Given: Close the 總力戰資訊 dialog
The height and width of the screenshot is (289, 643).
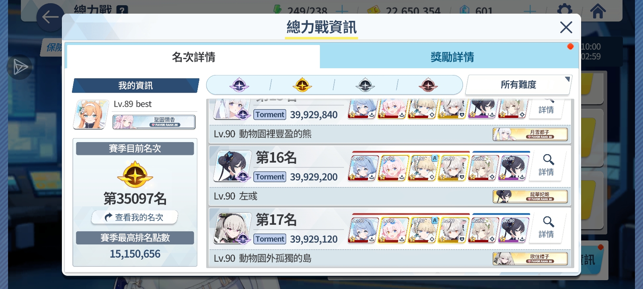Looking at the screenshot, I should [566, 27].
